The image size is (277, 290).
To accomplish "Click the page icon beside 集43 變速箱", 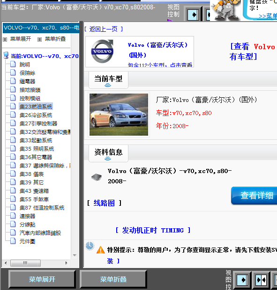I will (13, 190).
